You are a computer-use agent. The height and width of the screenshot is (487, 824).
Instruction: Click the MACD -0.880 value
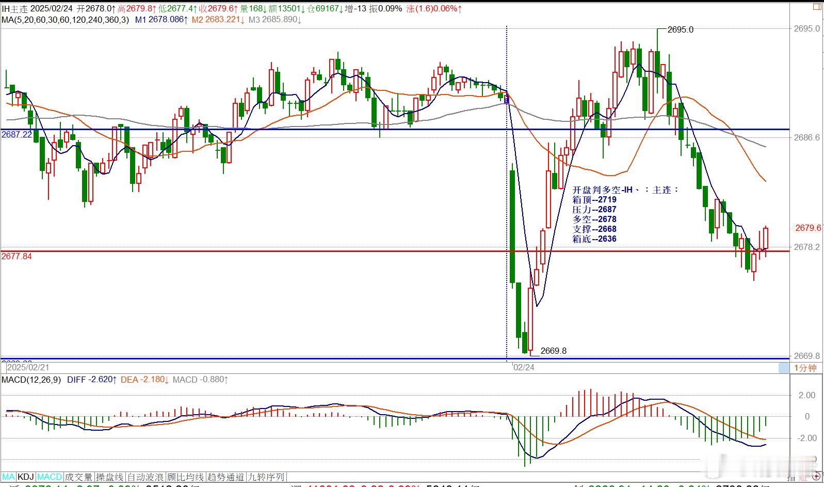[201, 380]
